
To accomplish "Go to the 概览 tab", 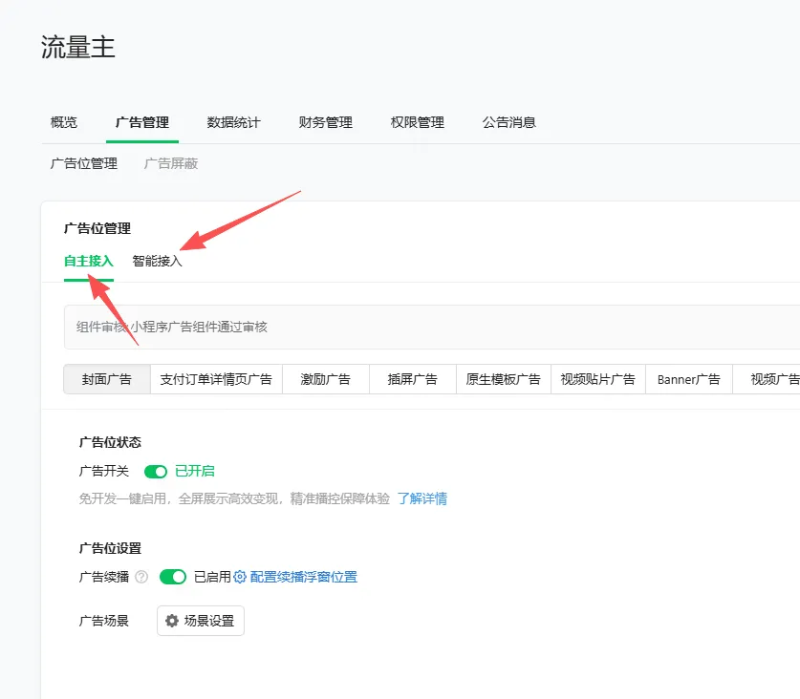I will tap(64, 122).
